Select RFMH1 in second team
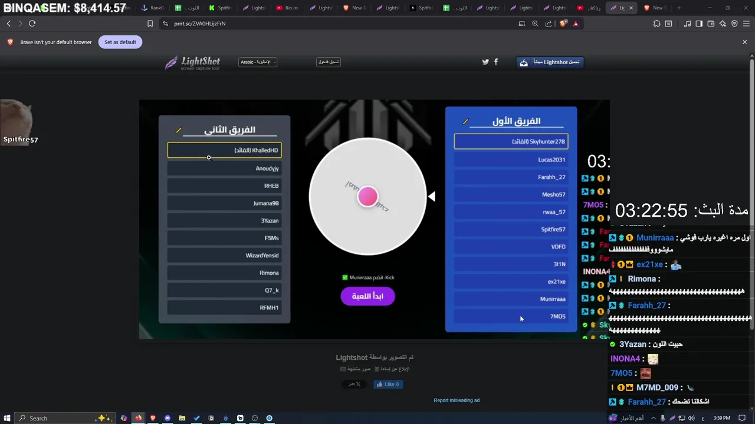 (x=224, y=307)
